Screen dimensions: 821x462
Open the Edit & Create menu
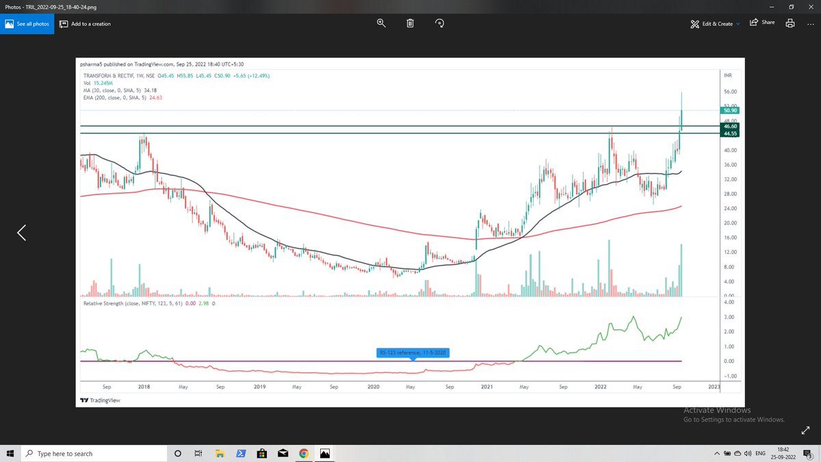pyautogui.click(x=715, y=22)
